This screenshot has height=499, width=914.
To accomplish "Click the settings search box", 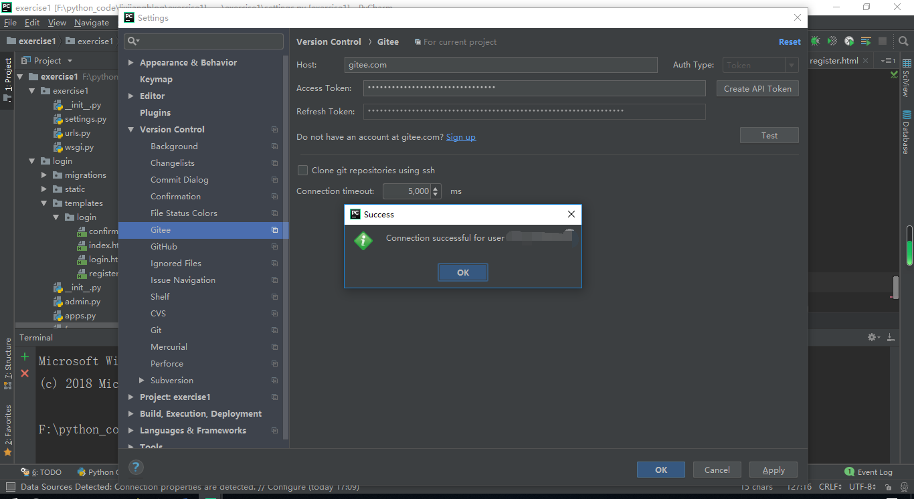I will pos(204,41).
